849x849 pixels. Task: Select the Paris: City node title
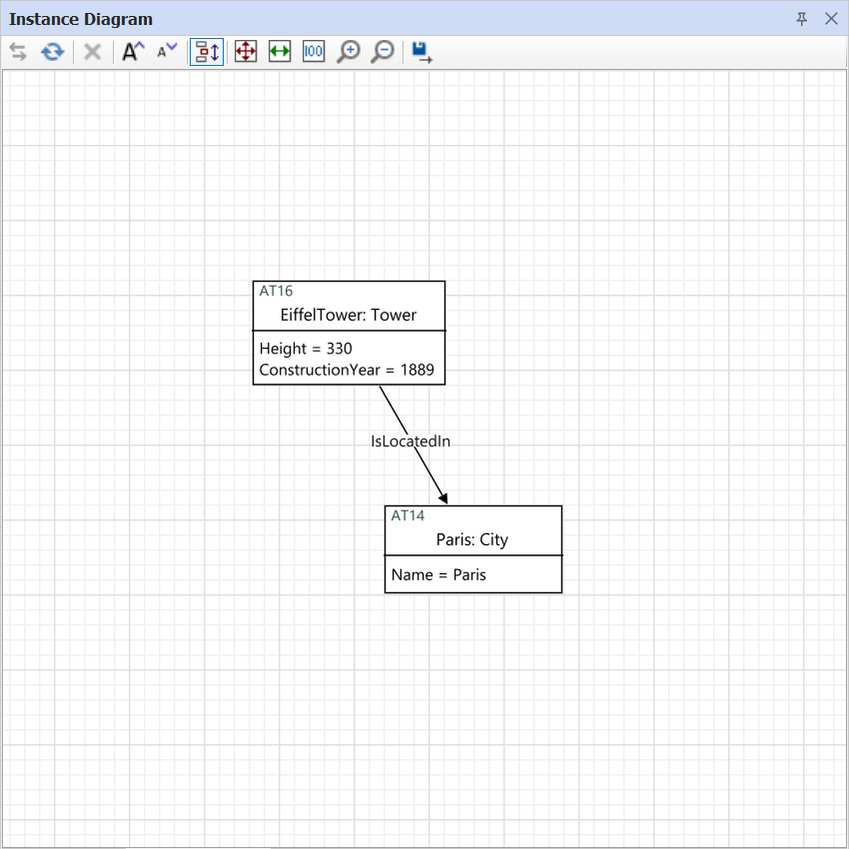pyautogui.click(x=472, y=539)
